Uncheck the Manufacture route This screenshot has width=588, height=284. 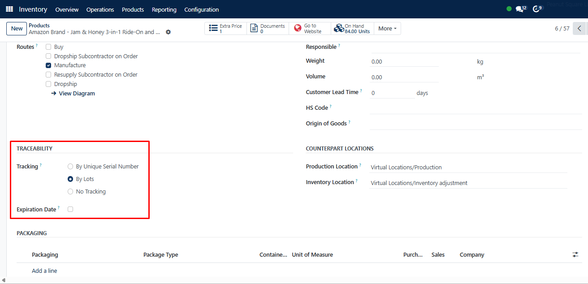click(x=48, y=65)
